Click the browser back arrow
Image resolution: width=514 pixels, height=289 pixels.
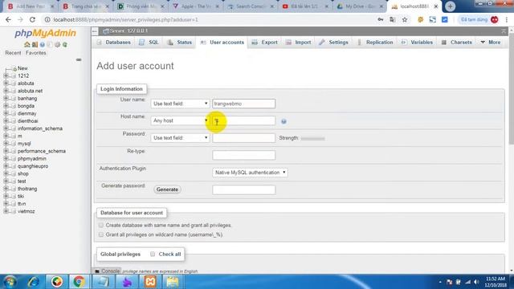coord(8,19)
